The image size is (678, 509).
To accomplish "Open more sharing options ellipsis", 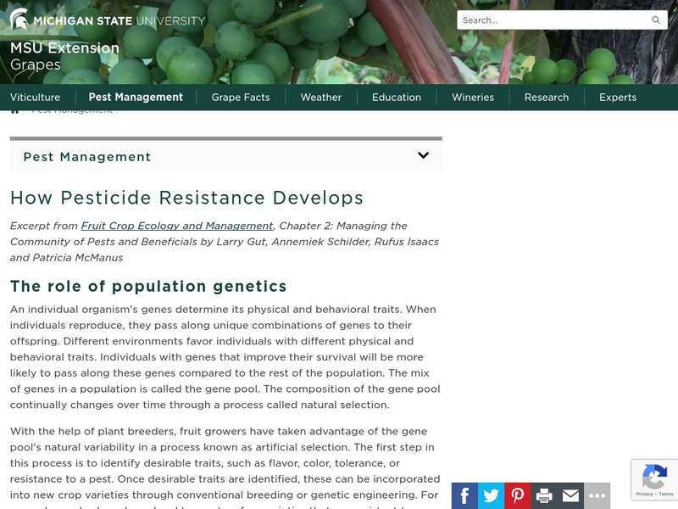I will click(x=597, y=495).
